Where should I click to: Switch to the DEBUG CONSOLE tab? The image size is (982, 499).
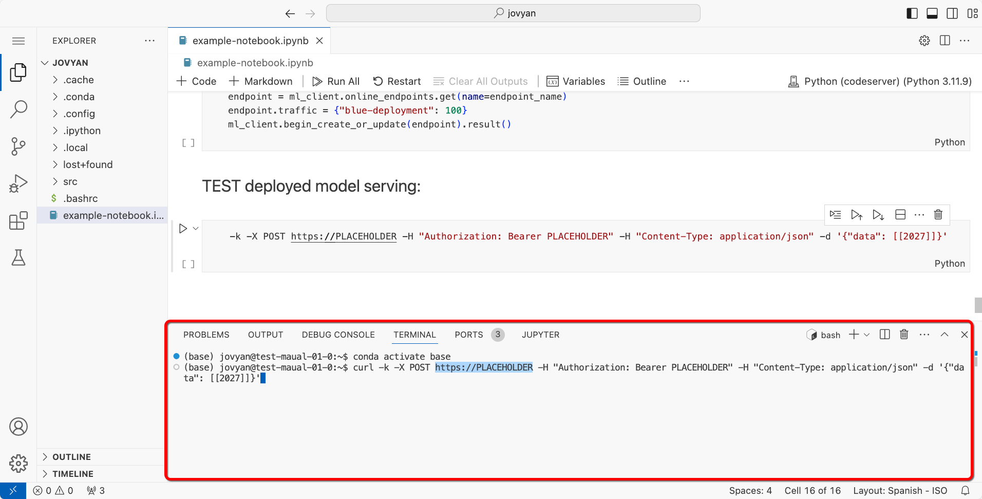tap(338, 335)
